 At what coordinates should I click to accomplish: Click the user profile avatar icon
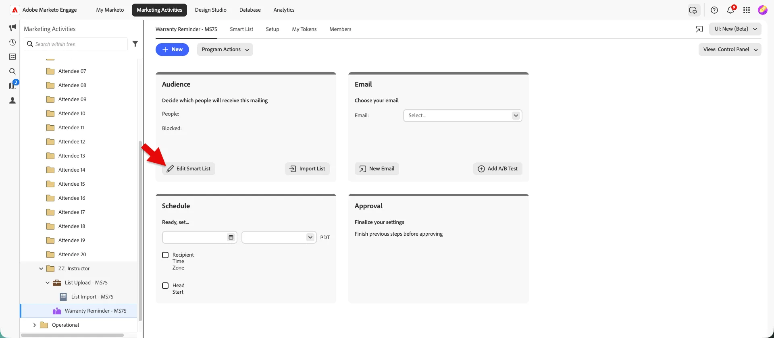click(x=763, y=10)
